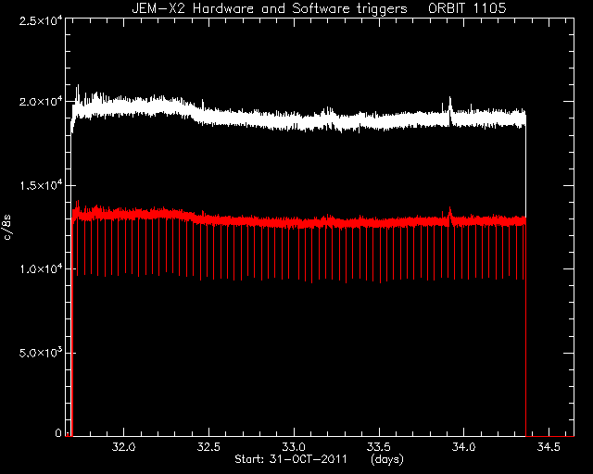Select the 1.0×10⁴ y-axis tick label
593x474 pixels.
click(41, 268)
